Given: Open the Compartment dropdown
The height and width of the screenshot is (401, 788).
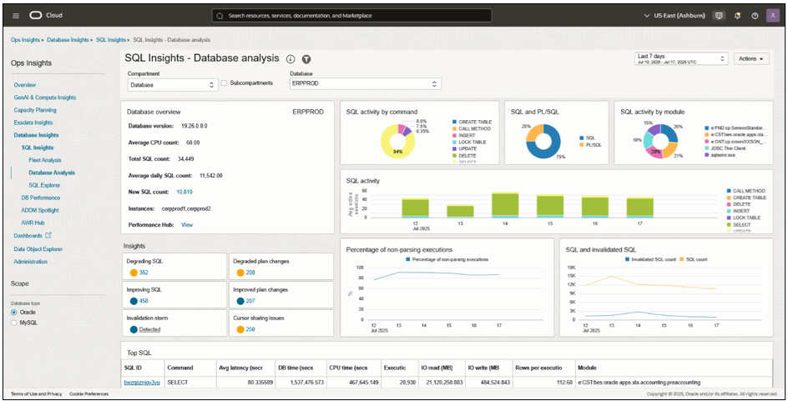Looking at the screenshot, I should click(x=173, y=84).
